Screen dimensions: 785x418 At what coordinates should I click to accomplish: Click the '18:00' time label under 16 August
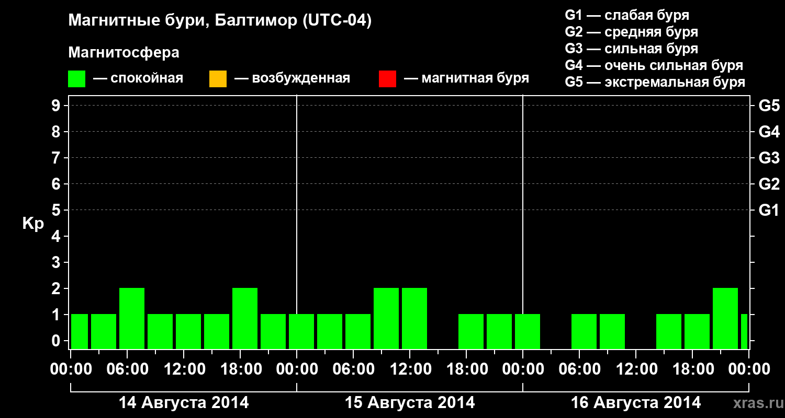point(693,369)
